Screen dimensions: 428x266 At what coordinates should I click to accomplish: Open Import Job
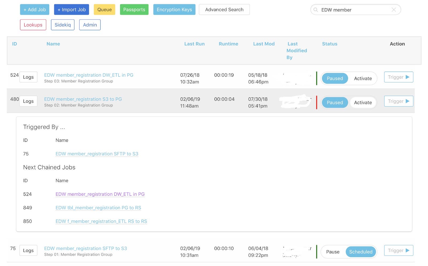pyautogui.click(x=72, y=10)
